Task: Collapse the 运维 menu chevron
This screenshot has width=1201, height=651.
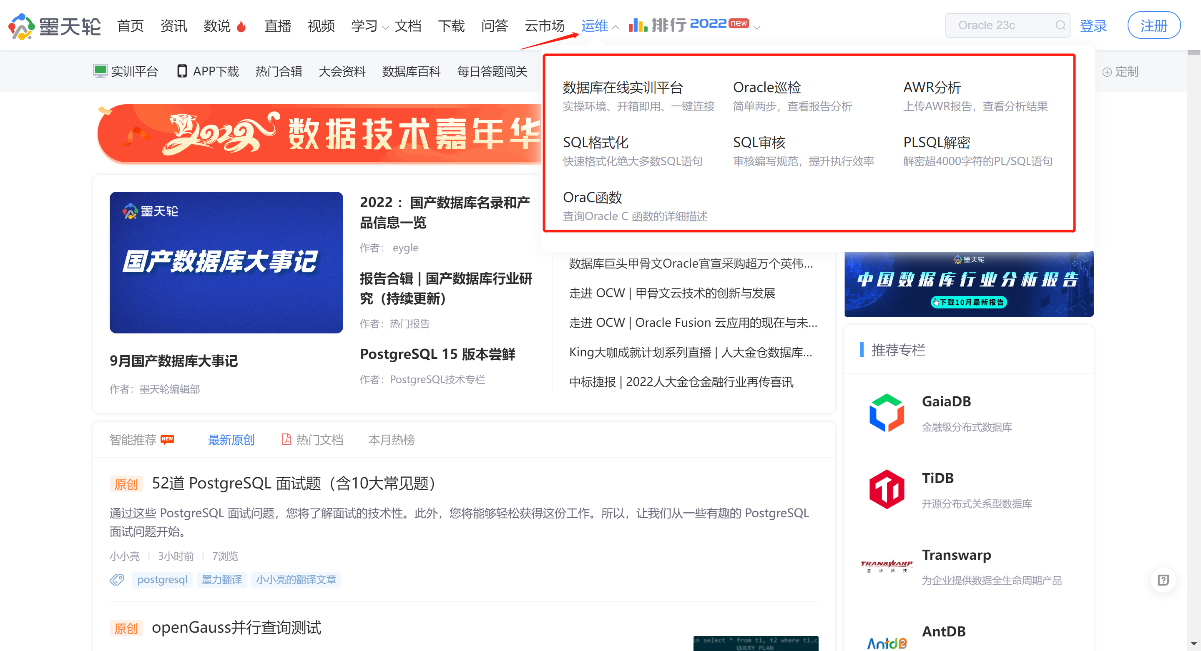Action: 616,28
